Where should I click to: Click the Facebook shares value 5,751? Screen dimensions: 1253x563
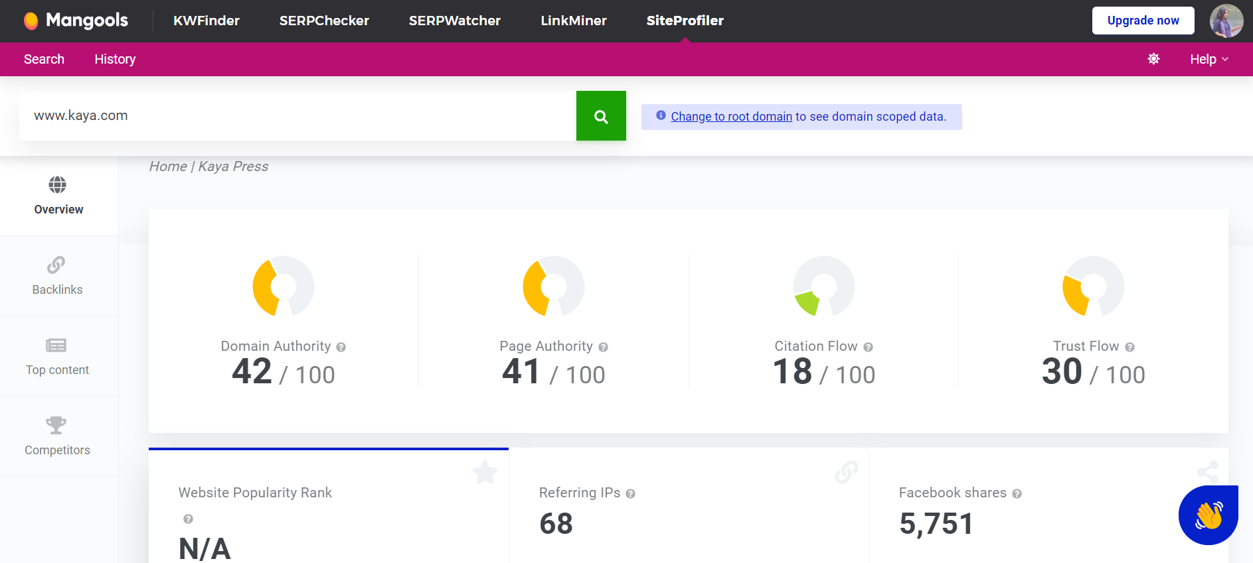click(936, 524)
